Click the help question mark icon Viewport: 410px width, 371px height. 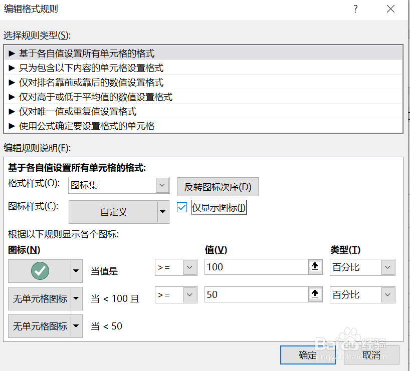click(355, 9)
